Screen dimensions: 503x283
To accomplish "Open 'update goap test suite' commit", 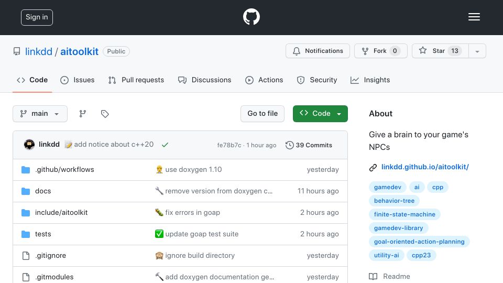I will pos(202,234).
